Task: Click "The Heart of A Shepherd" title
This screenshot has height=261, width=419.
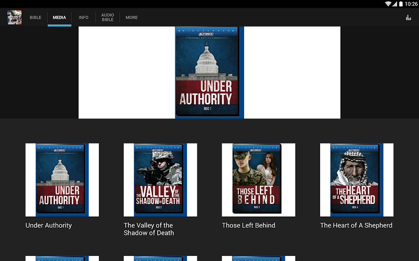Action: (x=356, y=226)
